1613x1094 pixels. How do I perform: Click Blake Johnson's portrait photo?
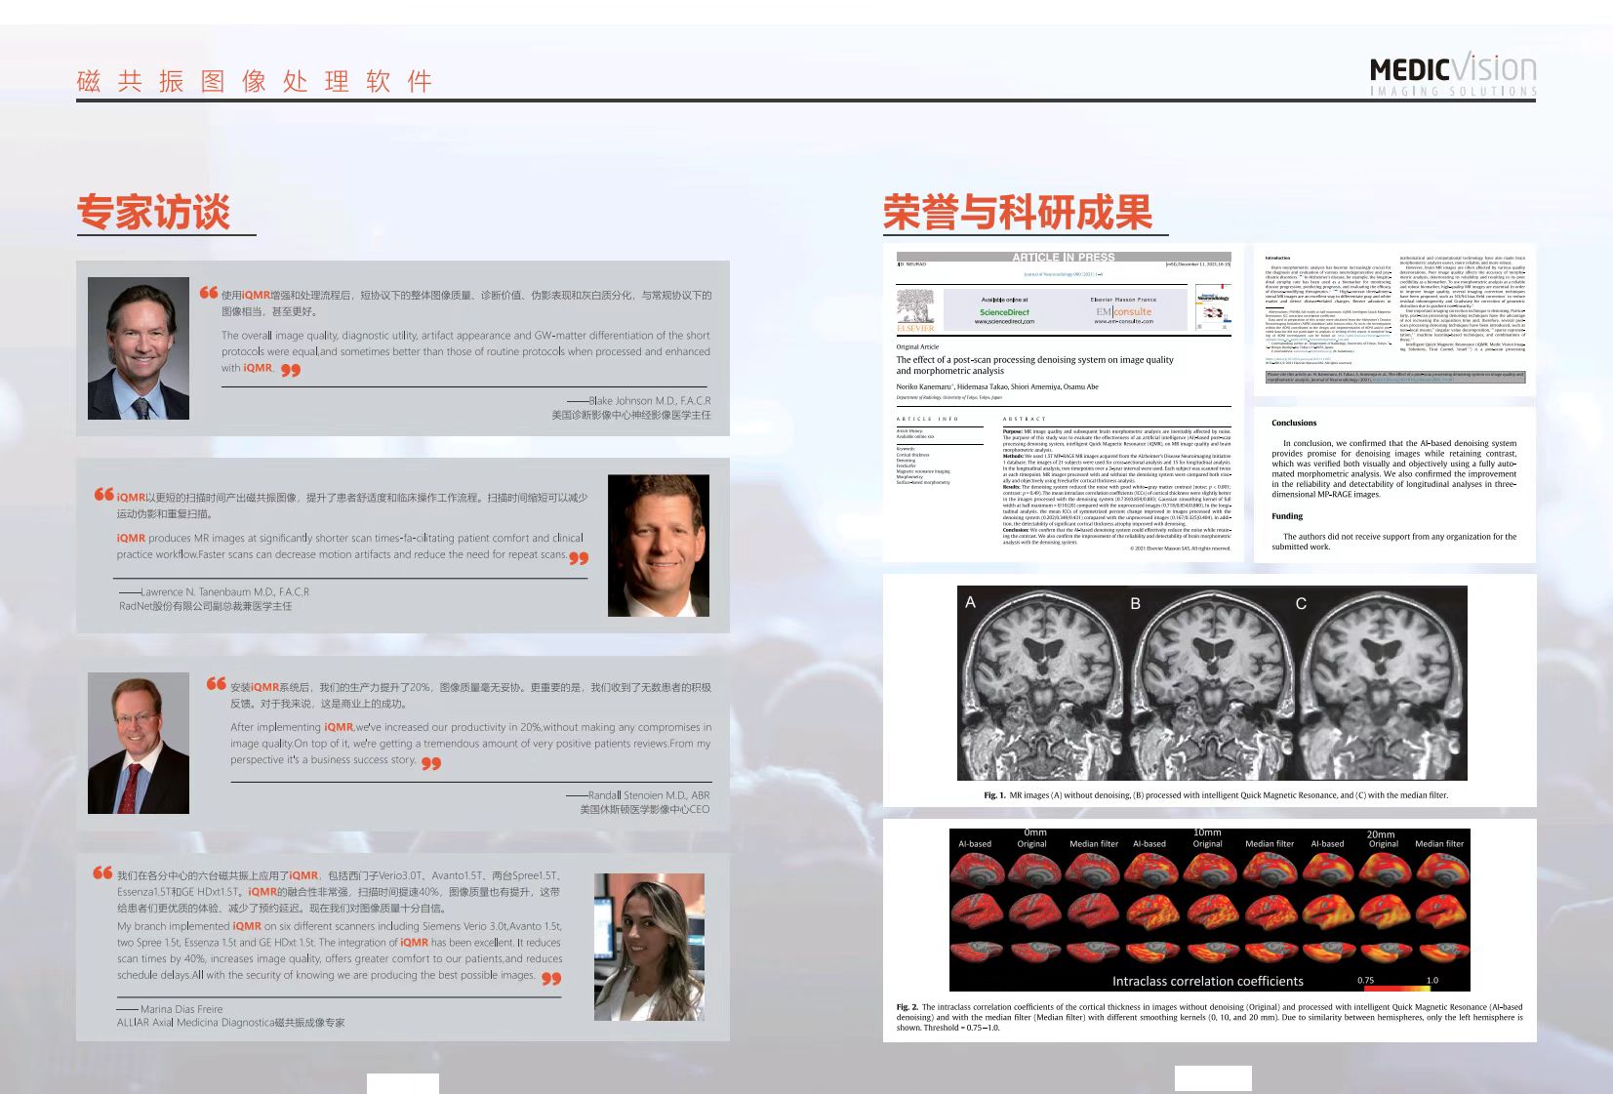139,348
